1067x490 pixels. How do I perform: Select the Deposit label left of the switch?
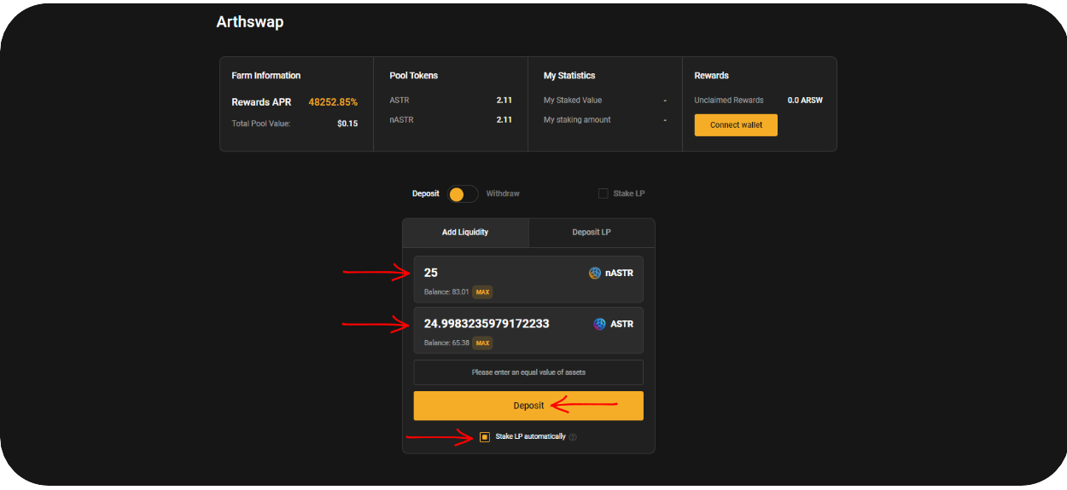[x=425, y=194]
